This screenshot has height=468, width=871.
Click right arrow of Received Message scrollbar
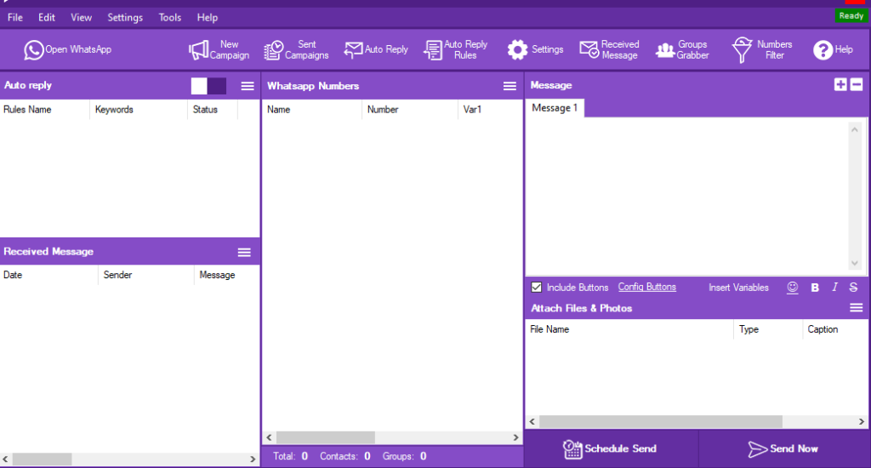click(x=253, y=459)
